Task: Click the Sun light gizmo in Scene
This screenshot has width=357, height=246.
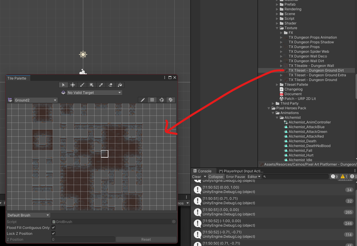Action: [x=83, y=55]
